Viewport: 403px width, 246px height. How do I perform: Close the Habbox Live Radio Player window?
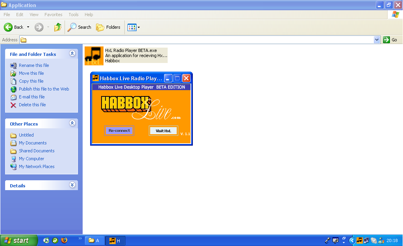coord(186,78)
